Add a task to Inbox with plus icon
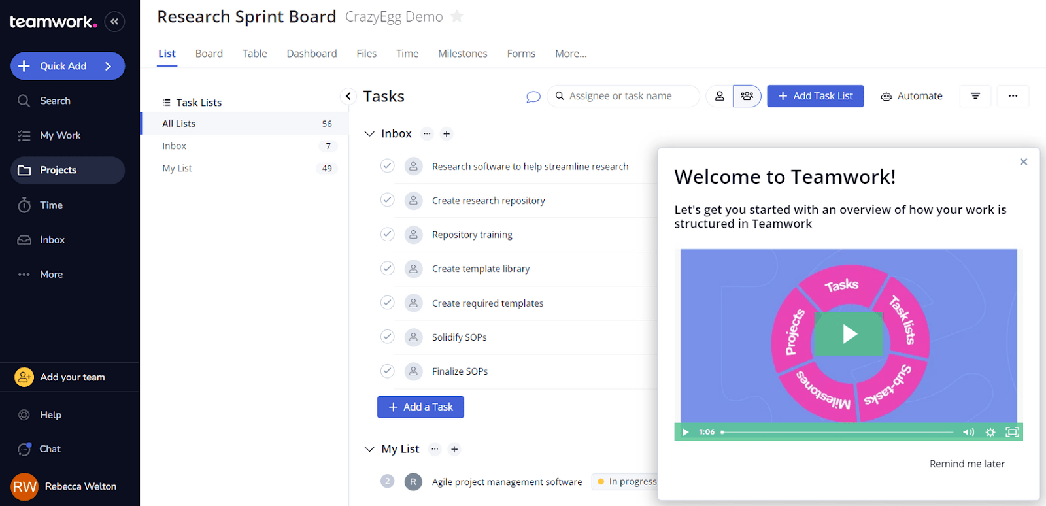 click(447, 133)
